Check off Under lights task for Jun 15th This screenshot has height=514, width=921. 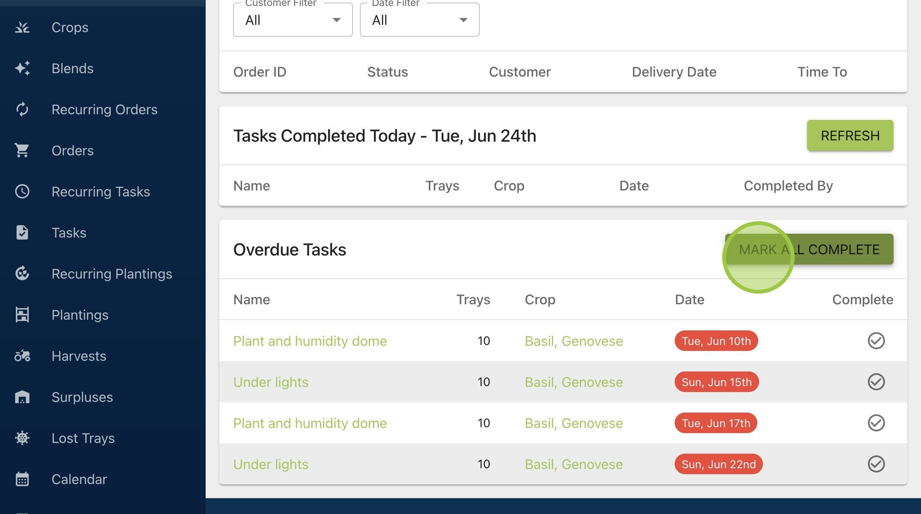pyautogui.click(x=876, y=382)
